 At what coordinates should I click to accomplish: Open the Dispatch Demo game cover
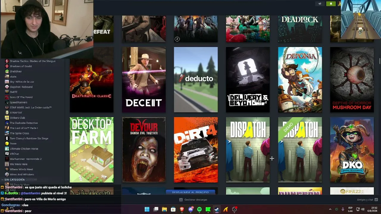(x=300, y=150)
